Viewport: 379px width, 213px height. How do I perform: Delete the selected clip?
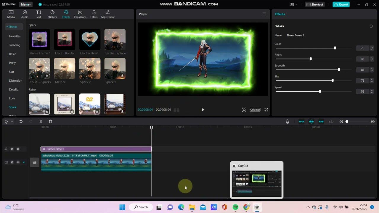pos(50,122)
